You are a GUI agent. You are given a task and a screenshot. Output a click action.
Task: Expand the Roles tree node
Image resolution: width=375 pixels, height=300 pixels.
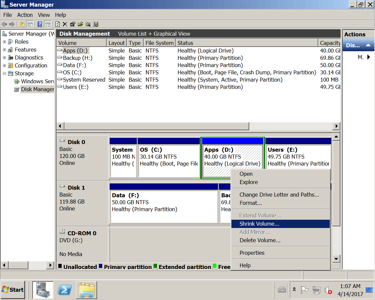point(4,42)
